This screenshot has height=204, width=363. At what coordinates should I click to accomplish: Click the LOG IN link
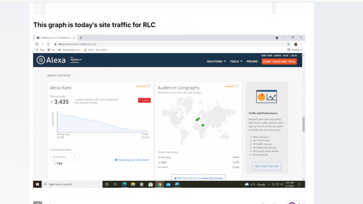(x=293, y=56)
